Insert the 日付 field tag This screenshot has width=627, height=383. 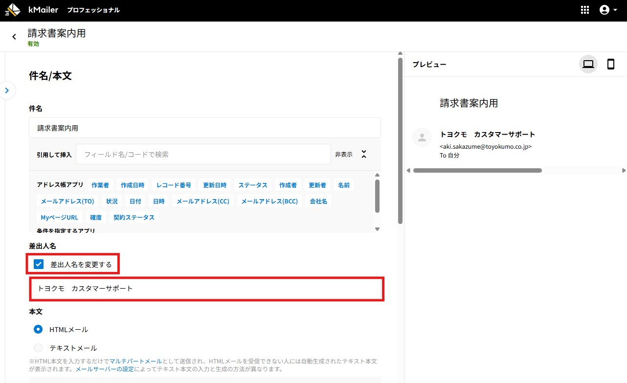coord(135,201)
